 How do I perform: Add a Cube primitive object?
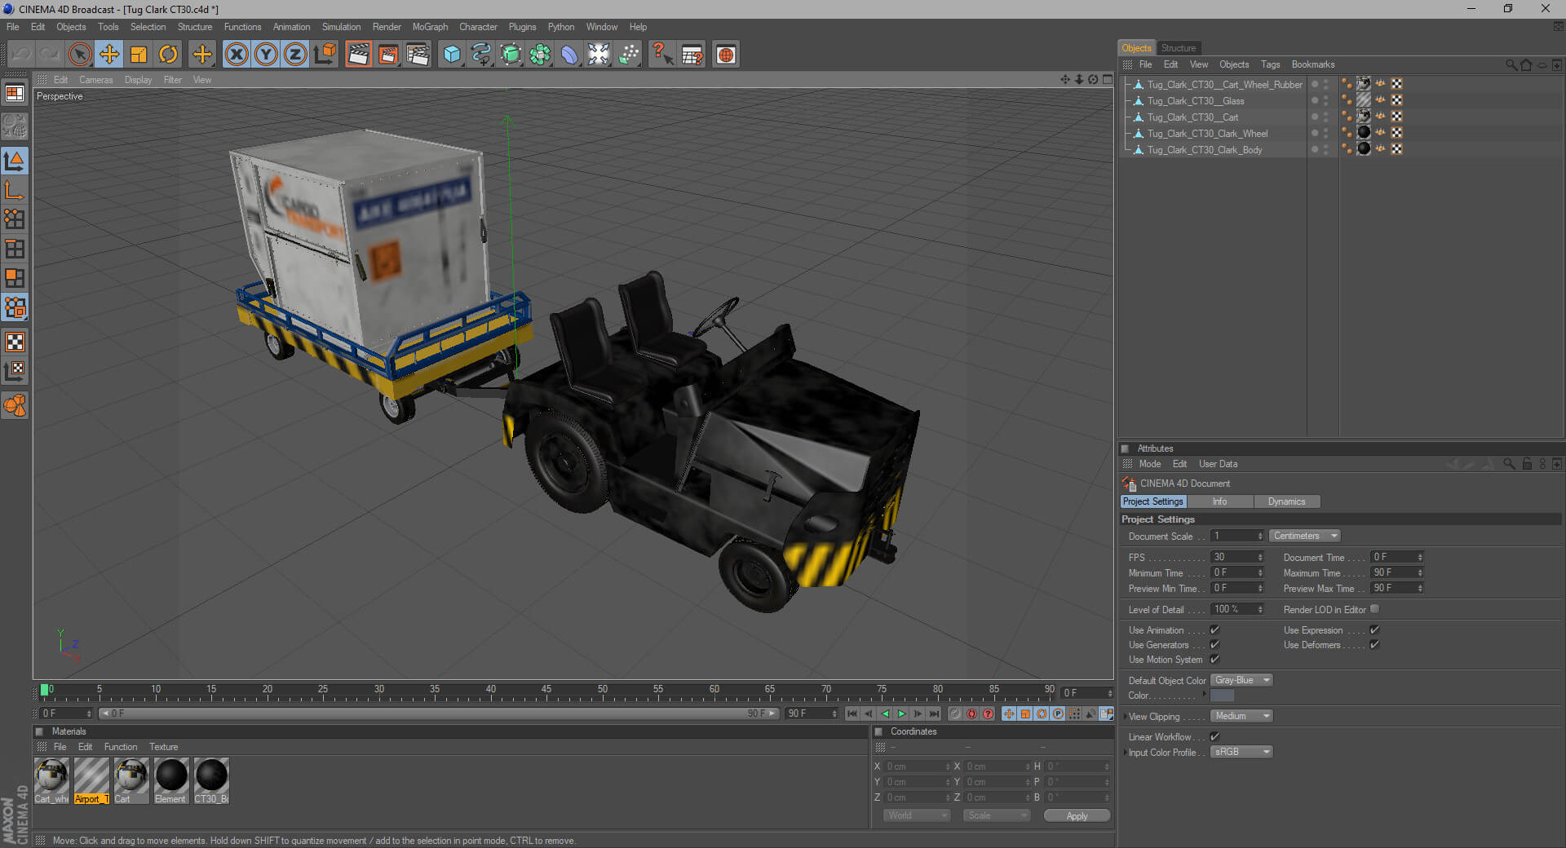451,55
